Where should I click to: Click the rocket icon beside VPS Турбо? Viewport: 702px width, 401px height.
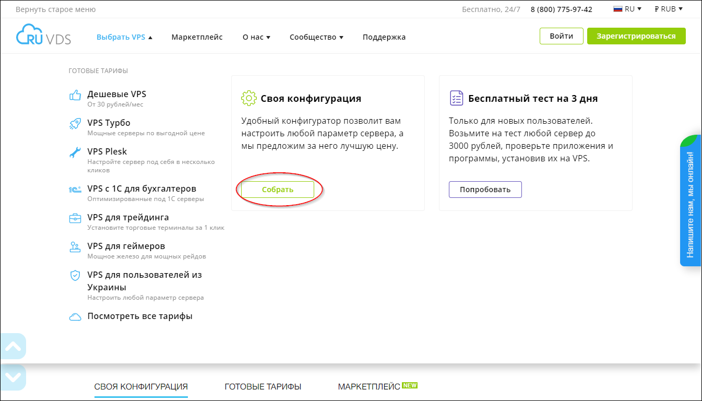point(75,124)
